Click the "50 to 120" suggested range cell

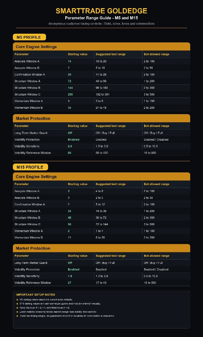[102, 153]
